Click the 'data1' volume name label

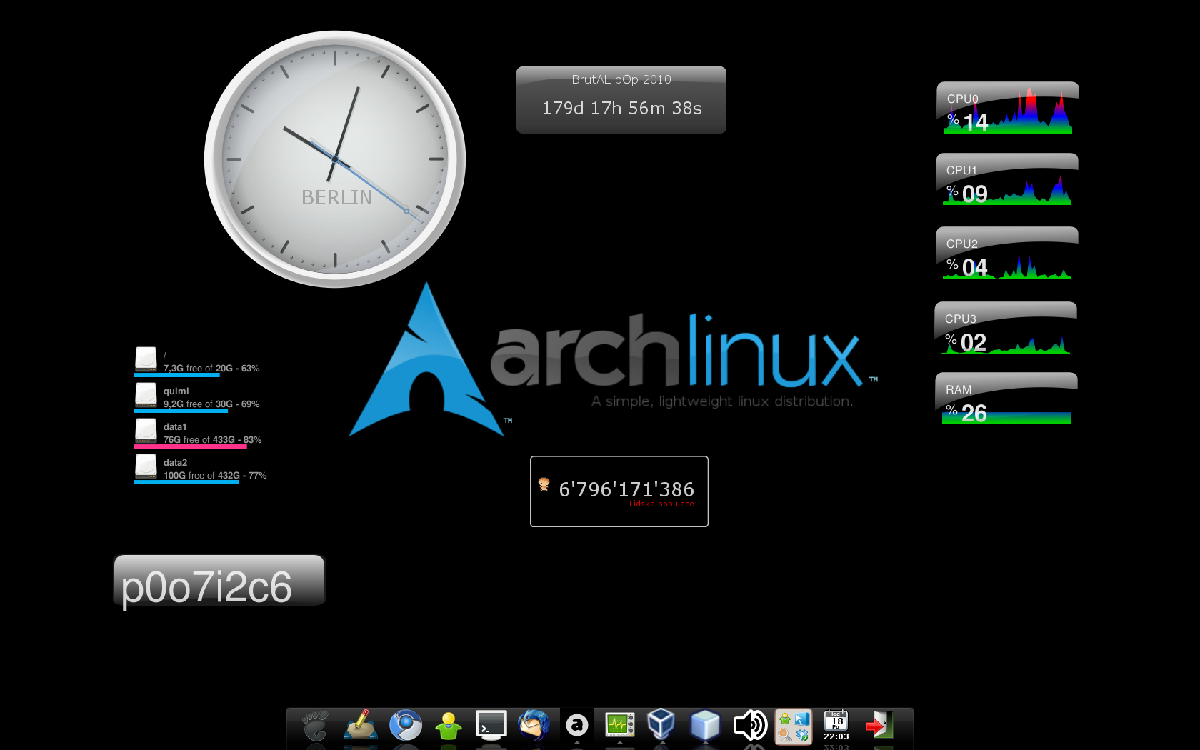175,427
